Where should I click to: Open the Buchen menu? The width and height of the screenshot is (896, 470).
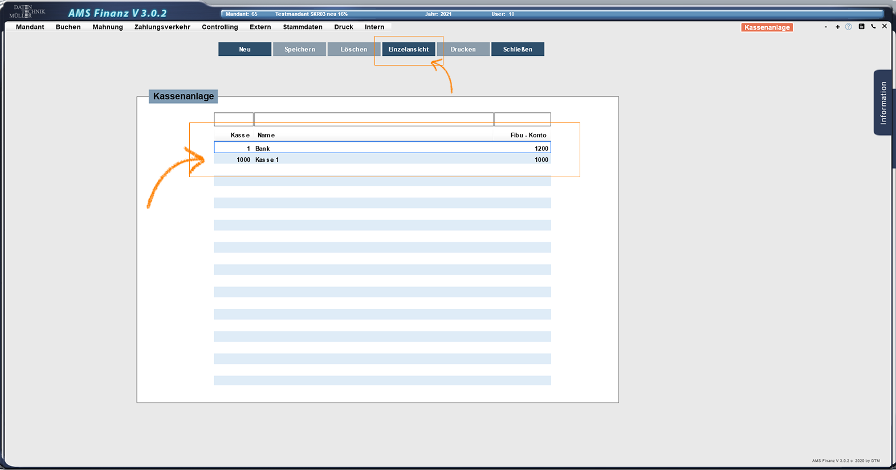point(68,27)
